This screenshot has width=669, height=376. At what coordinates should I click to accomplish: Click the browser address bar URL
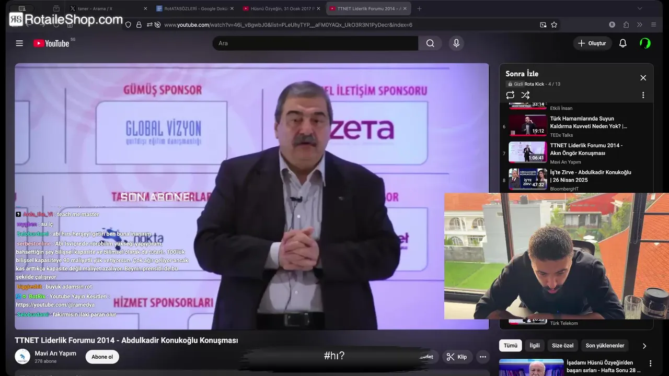(288, 25)
